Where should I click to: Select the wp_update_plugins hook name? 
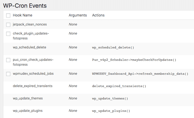tap(27, 111)
